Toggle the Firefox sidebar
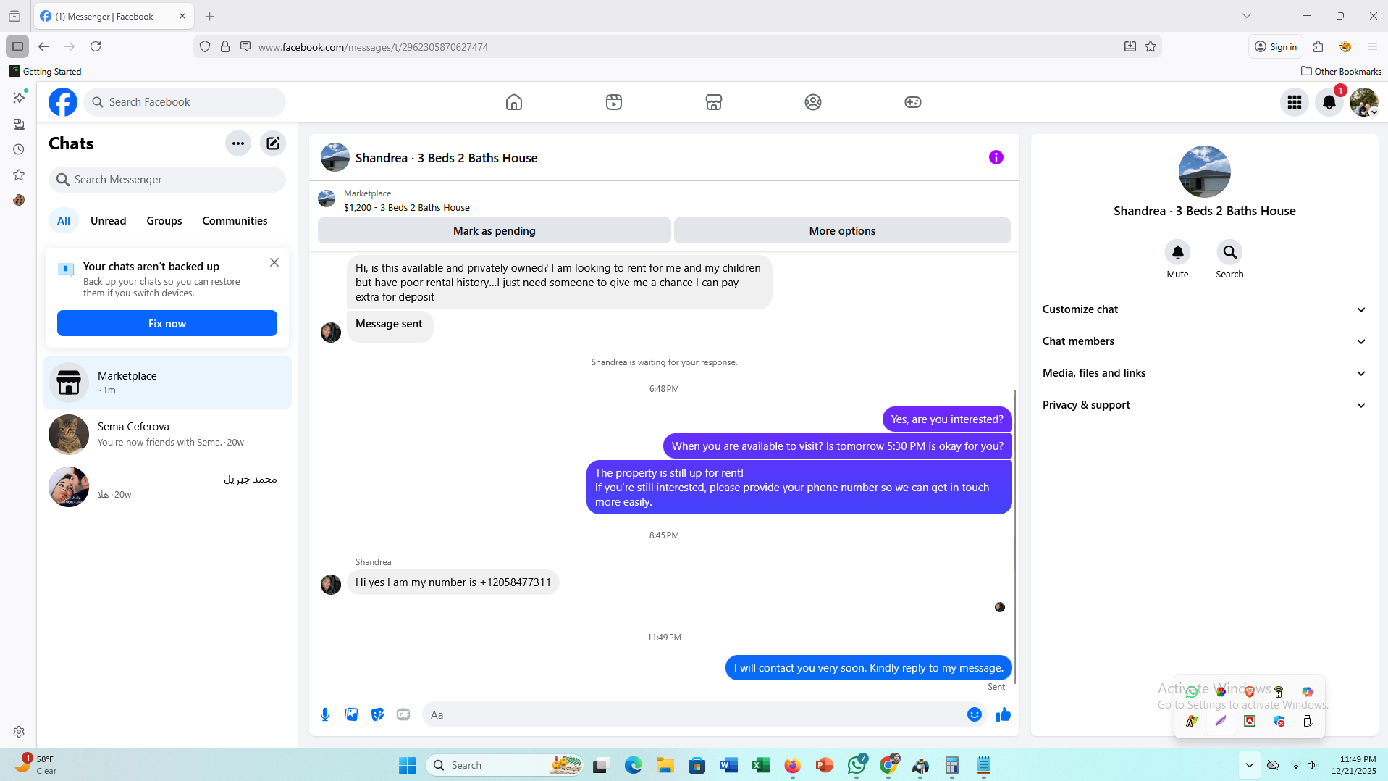The height and width of the screenshot is (781, 1388). pyautogui.click(x=17, y=47)
